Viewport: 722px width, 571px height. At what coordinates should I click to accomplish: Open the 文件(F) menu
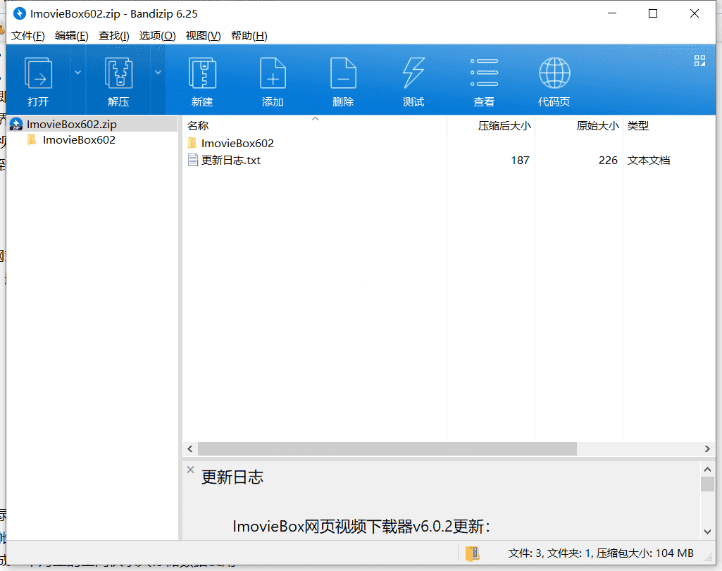(28, 36)
